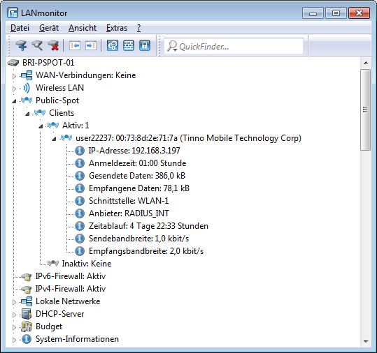Expand the Wireless LAN node
This screenshot has height=353, width=377.
tap(14, 89)
